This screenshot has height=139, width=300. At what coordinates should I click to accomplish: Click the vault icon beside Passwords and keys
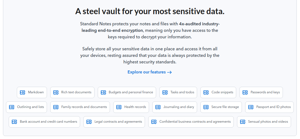pos(245,92)
